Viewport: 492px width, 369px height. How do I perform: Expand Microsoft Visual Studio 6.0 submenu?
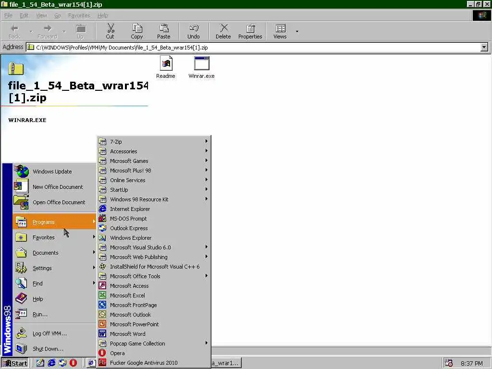154,247
